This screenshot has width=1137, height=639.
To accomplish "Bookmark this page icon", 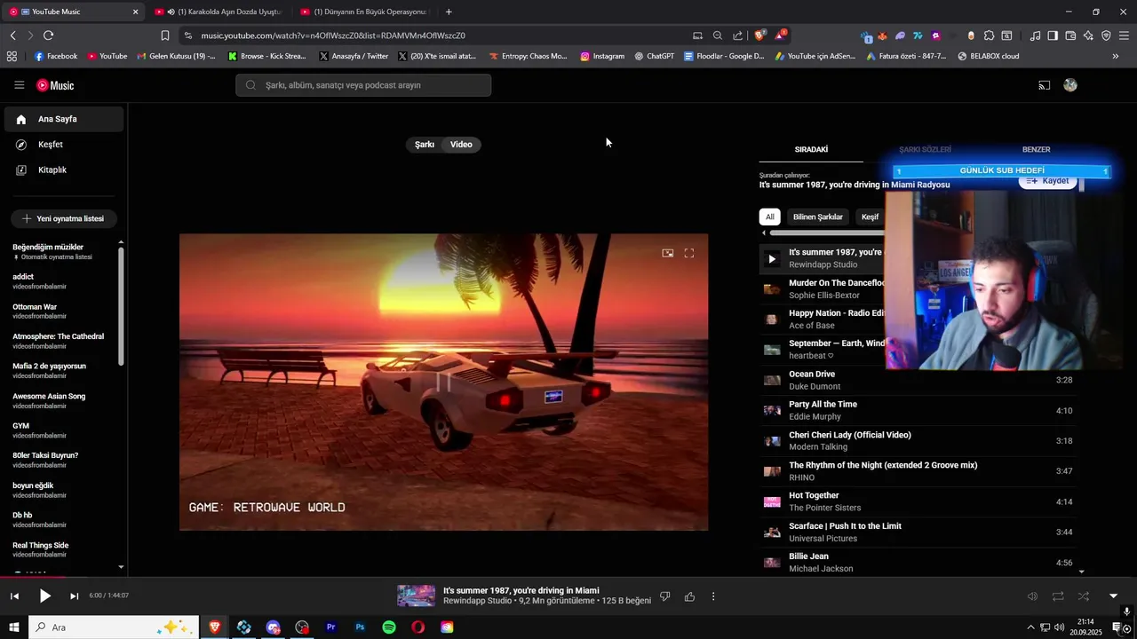I will 164,35.
